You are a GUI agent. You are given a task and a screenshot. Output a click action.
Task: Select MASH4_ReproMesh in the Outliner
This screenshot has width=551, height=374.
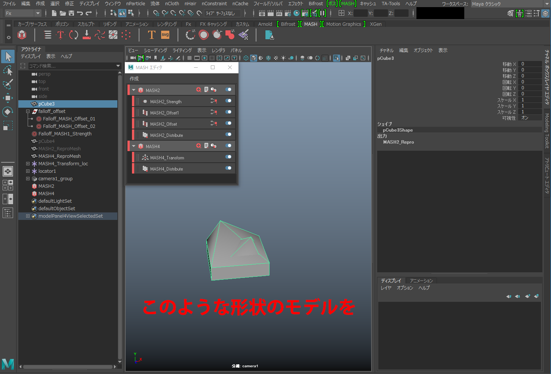coord(59,156)
